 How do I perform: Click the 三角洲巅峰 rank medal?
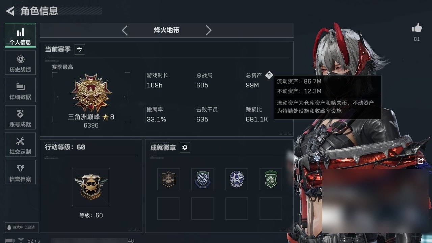click(x=91, y=92)
